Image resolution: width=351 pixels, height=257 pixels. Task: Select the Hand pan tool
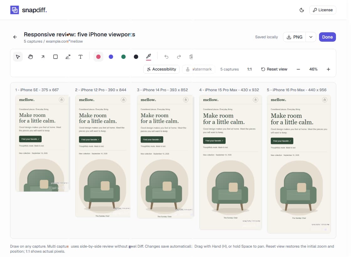pos(30,57)
